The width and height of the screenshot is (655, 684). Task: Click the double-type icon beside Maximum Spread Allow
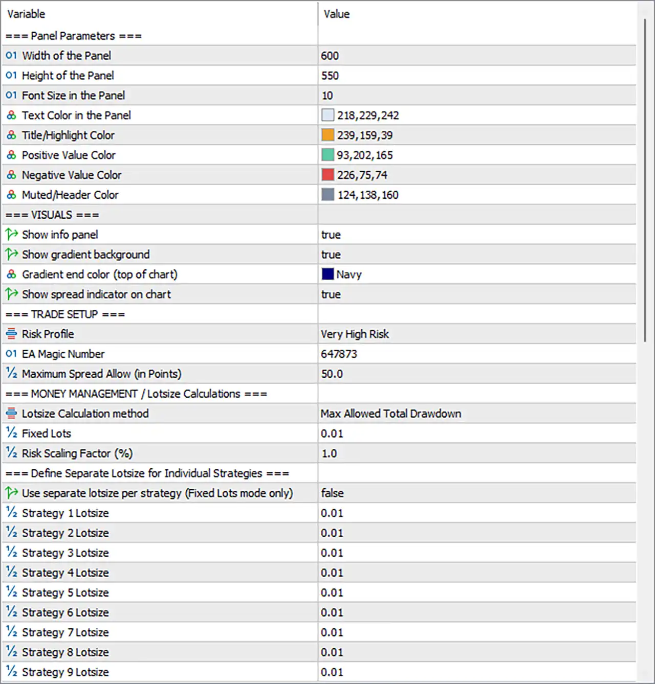11,374
